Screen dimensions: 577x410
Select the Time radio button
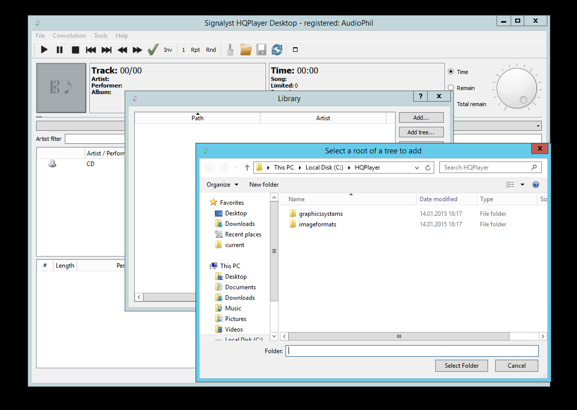tap(451, 72)
